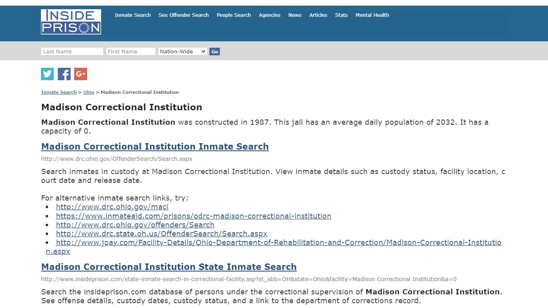Click the Go search button
This screenshot has height=308, width=548.
coord(215,51)
